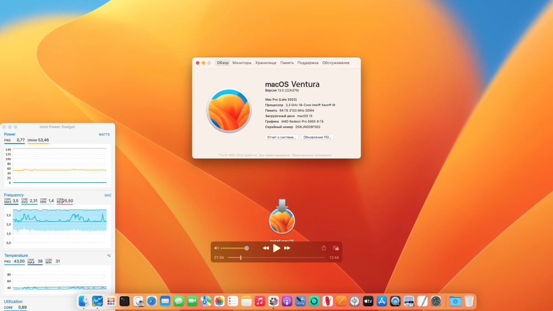Open Pages from the Dock
This screenshot has width=553, height=311.
point(341,301)
